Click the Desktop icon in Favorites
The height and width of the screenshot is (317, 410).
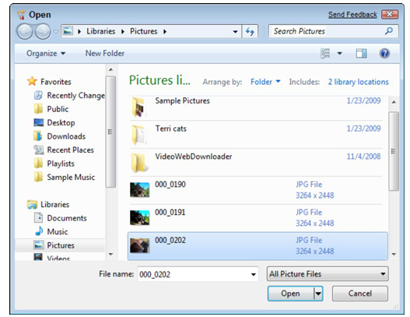[38, 122]
